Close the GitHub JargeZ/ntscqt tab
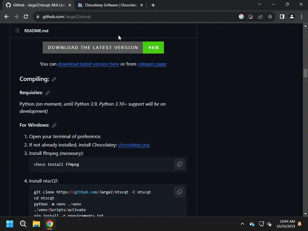 70,5
